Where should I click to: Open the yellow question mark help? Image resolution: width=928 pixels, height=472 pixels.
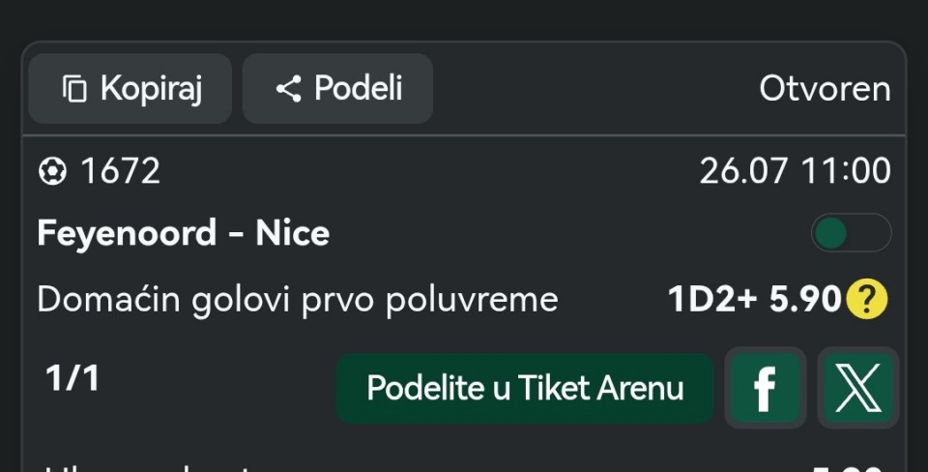click(x=867, y=299)
